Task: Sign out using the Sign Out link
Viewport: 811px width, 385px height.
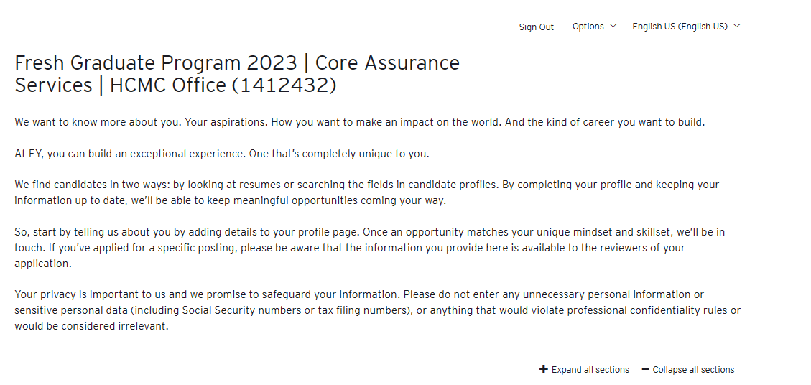Action: 537,27
